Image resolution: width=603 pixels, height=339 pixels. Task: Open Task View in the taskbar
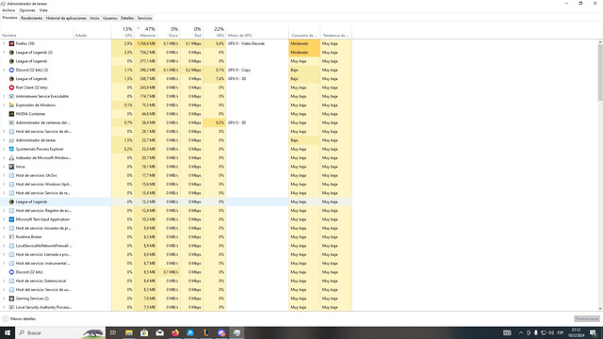click(113, 332)
